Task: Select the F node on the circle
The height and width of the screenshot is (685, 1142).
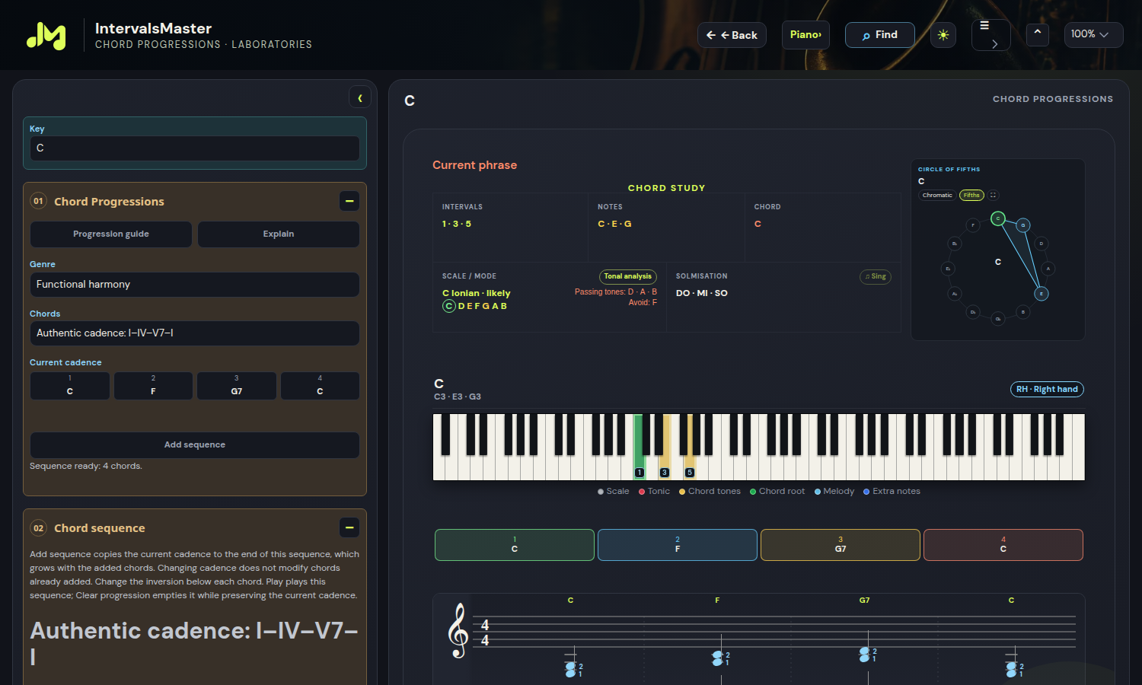Action: (x=973, y=225)
